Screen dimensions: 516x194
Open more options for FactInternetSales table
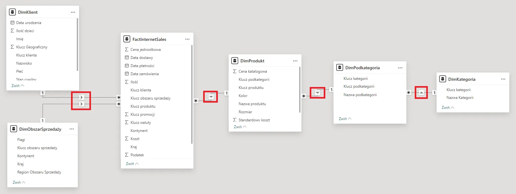[x=187, y=39]
